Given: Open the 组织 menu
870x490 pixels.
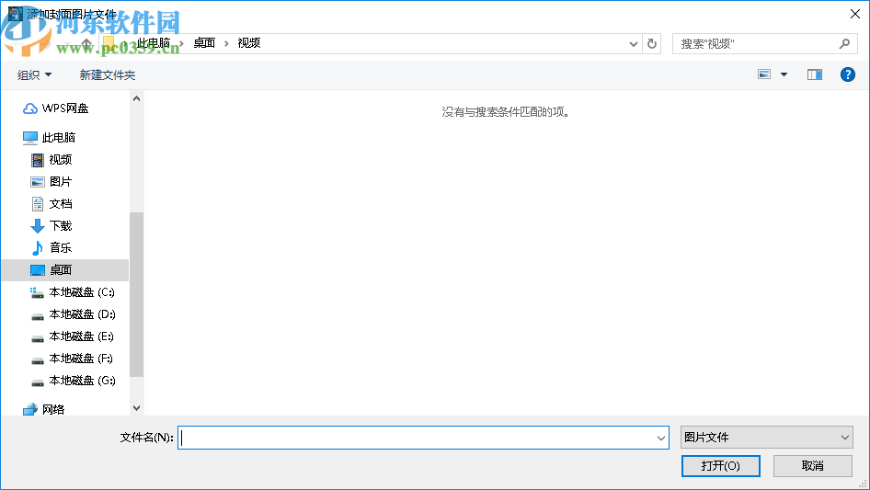Looking at the screenshot, I should [x=34, y=74].
